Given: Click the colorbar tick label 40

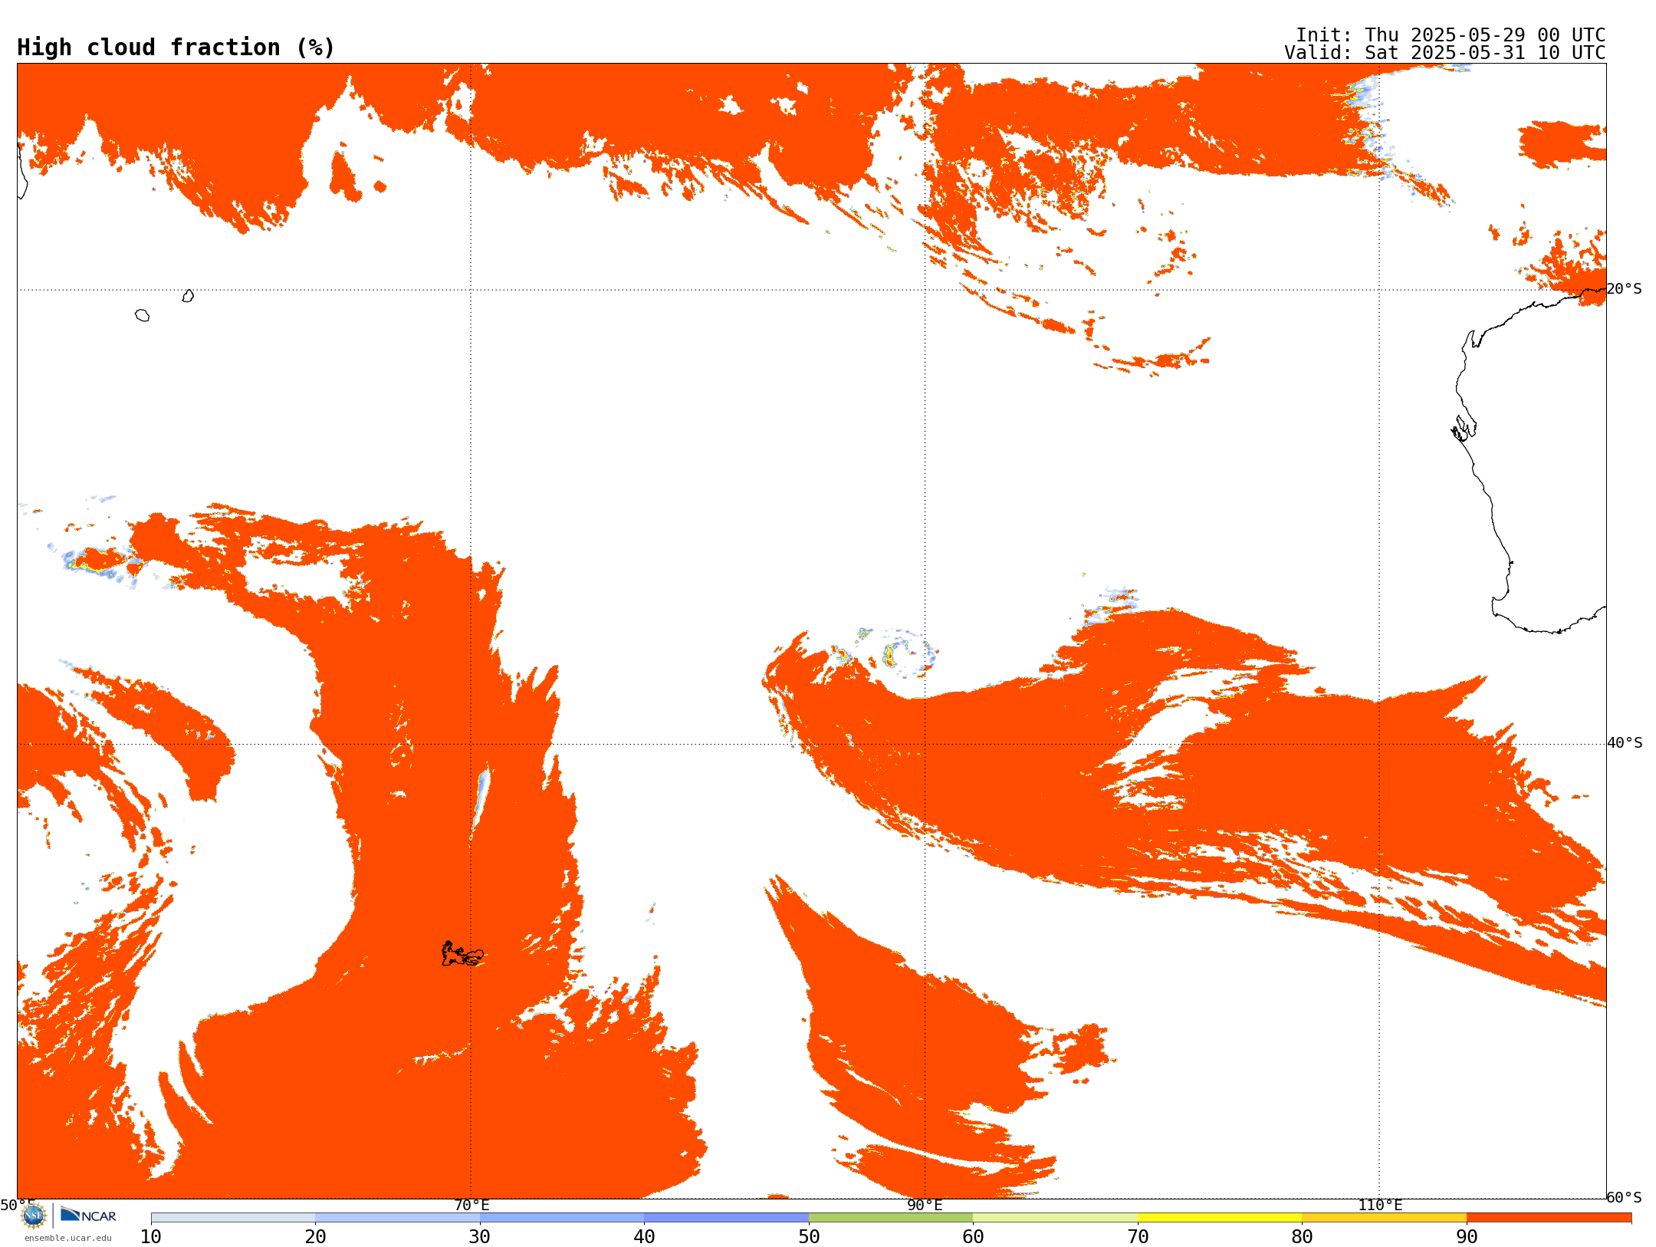Looking at the screenshot, I should click(644, 1237).
